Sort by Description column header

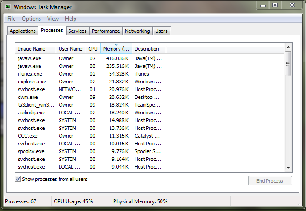[149, 48]
